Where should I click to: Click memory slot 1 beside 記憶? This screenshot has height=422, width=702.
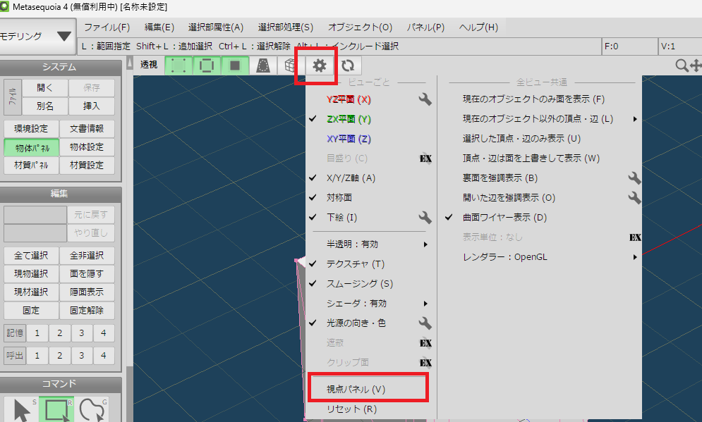37,333
